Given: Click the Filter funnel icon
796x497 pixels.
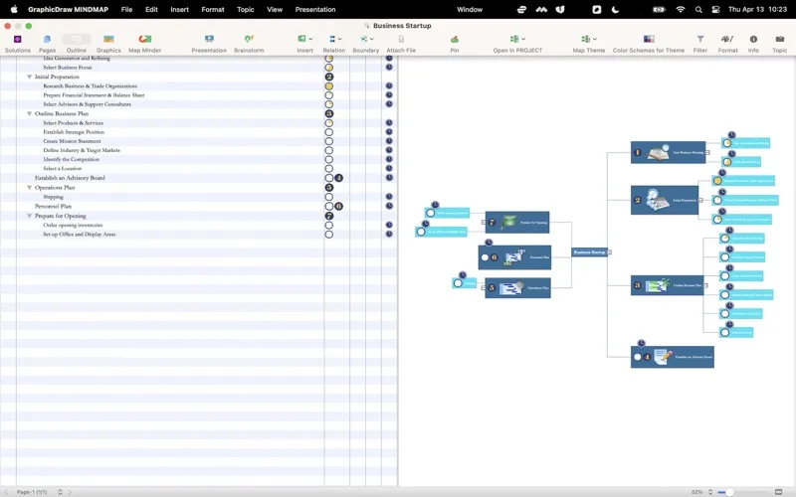Looking at the screenshot, I should coord(700,39).
